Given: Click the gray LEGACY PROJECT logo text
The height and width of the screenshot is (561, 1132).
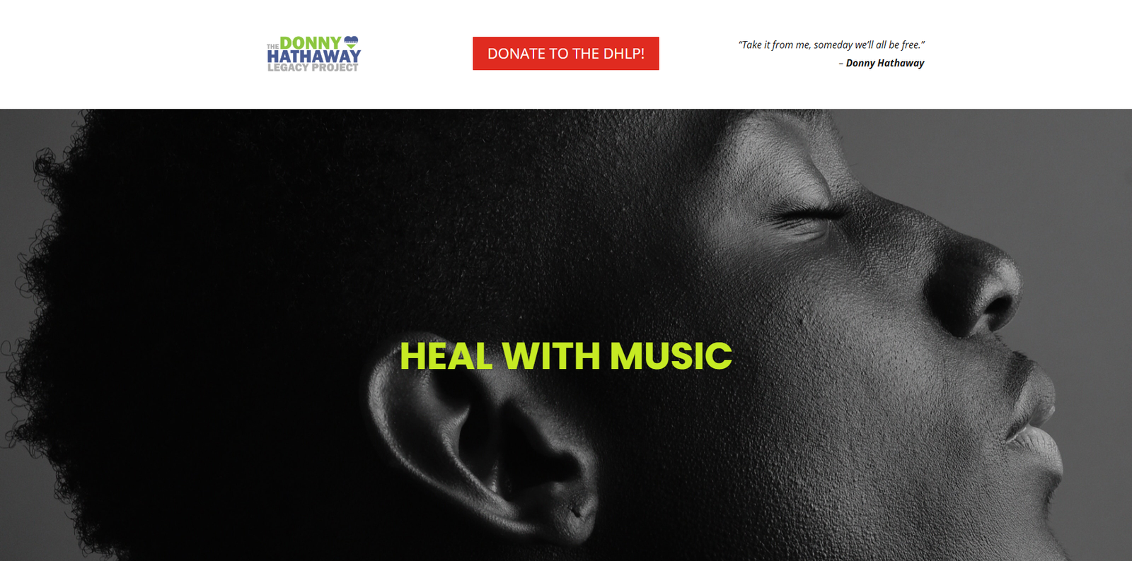Looking at the screenshot, I should pos(313,68).
